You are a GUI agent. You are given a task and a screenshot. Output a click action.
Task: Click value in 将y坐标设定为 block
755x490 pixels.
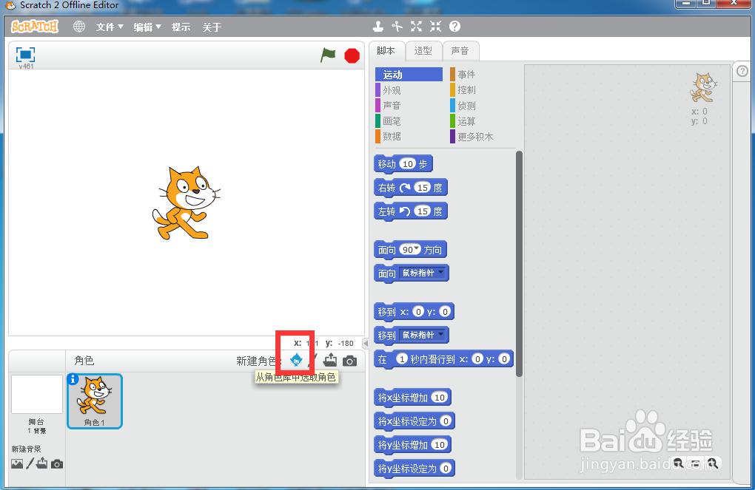tap(446, 468)
